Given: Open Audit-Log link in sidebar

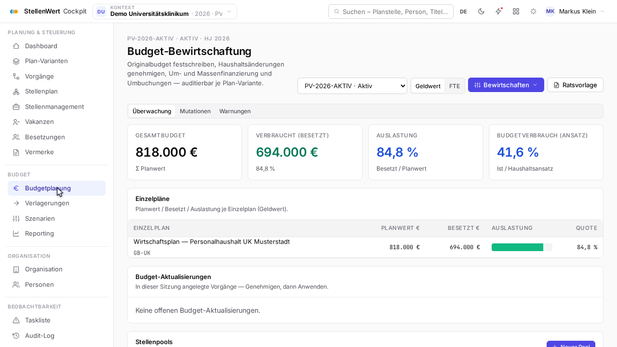Looking at the screenshot, I should pos(56,335).
